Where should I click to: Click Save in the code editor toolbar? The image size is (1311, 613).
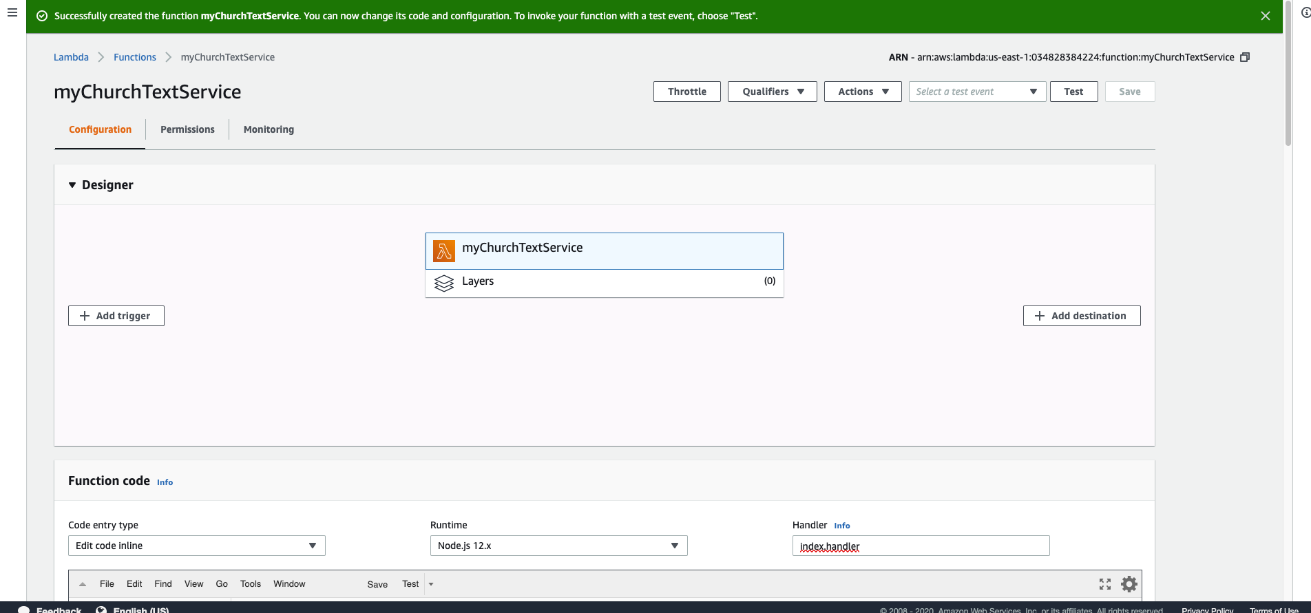(x=377, y=584)
